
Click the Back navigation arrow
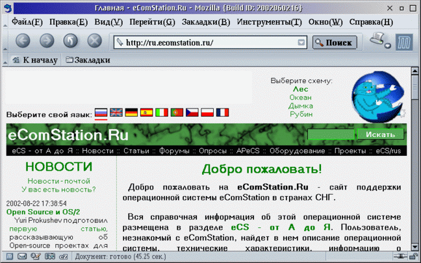23,41
